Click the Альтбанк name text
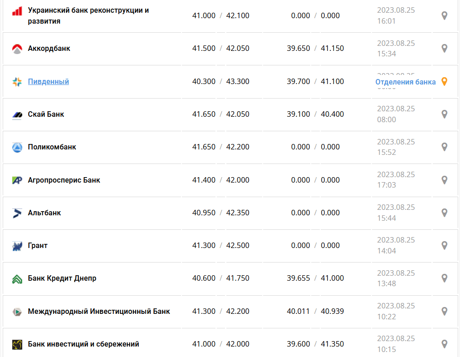Image resolution: width=460 pixels, height=357 pixels. [x=44, y=213]
